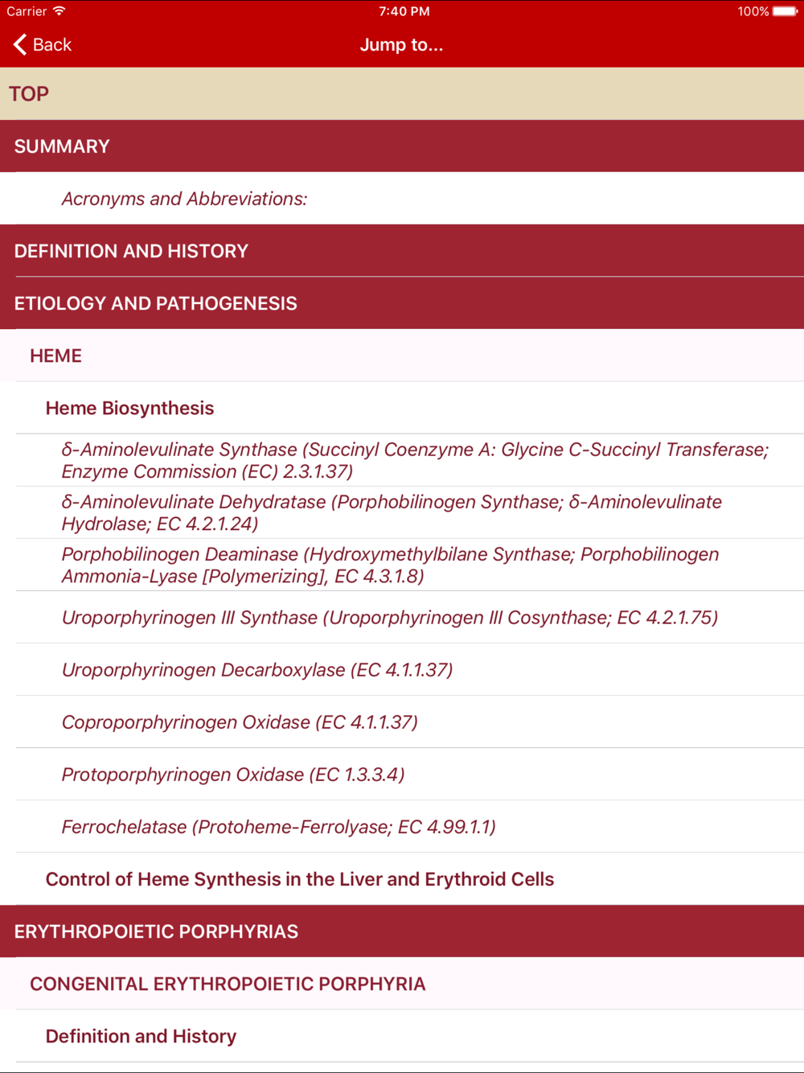Open ETIOLOGY AND PATHOGENESIS section
The image size is (804, 1073).
click(x=402, y=303)
